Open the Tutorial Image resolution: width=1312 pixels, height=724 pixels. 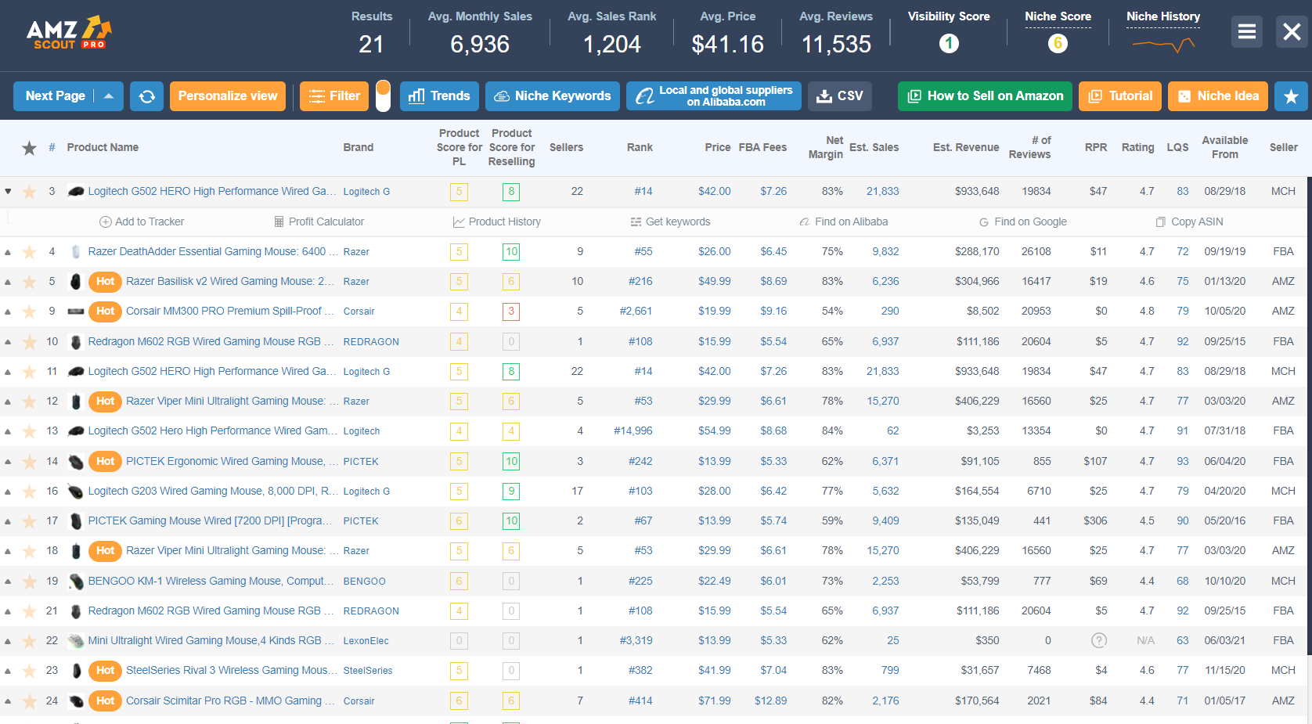pyautogui.click(x=1120, y=96)
